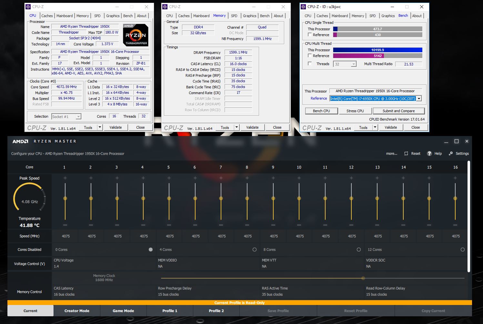Click Ryzen Master vertical scrollbar

[469, 216]
